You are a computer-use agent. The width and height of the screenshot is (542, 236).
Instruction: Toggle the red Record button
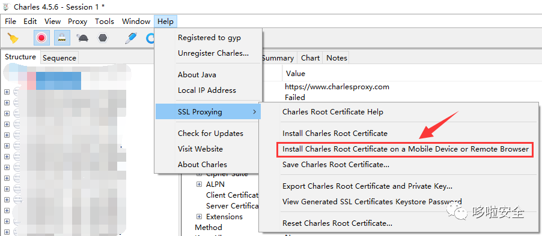pyautogui.click(x=41, y=38)
